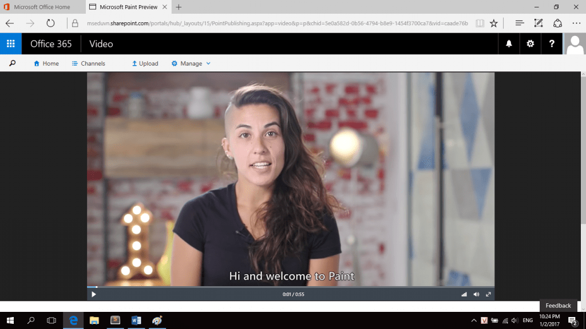Click the ENG language indicator
586x329 pixels.
coord(527,320)
